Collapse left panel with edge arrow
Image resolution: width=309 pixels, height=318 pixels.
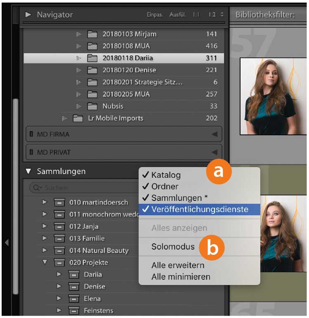pyautogui.click(x=7, y=243)
